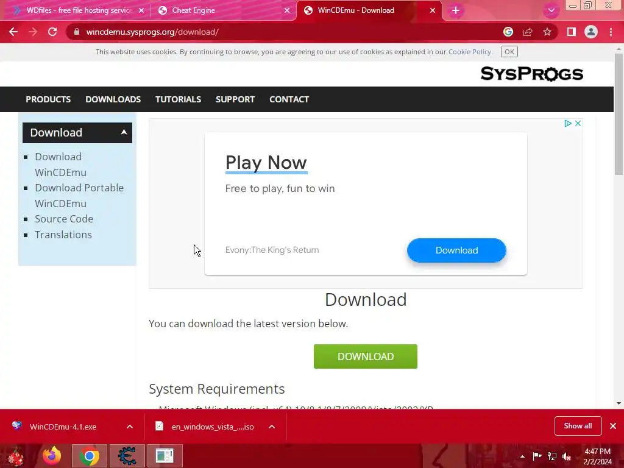This screenshot has width=624, height=468.
Task: Click the Evony:The King's Return text
Action: (x=272, y=250)
